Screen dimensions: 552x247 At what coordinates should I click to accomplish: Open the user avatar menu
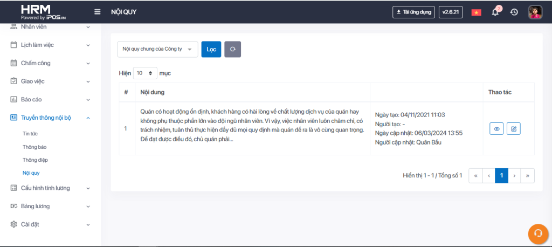pyautogui.click(x=535, y=12)
